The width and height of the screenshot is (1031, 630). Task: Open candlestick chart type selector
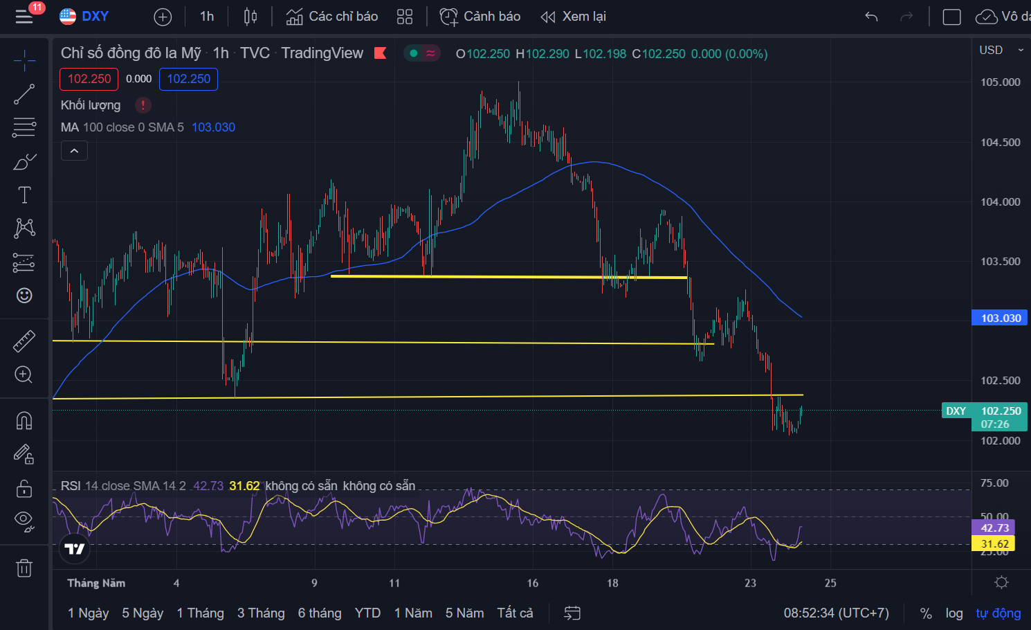[x=250, y=17]
